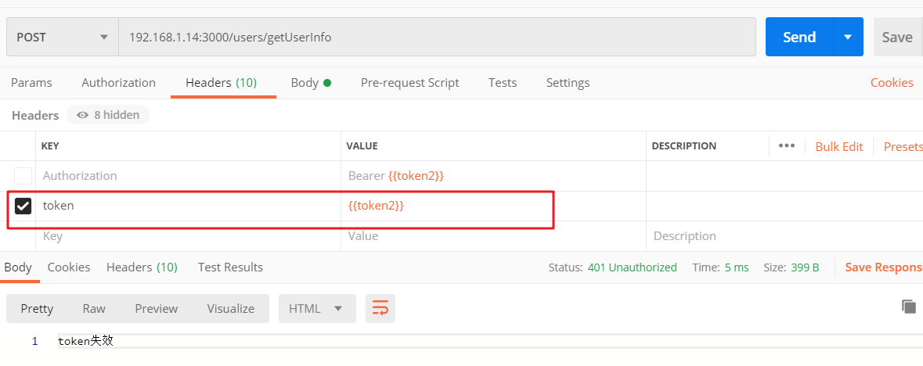This screenshot has width=923, height=366.
Task: Open the Pre-request Script tab
Action: [x=409, y=83]
